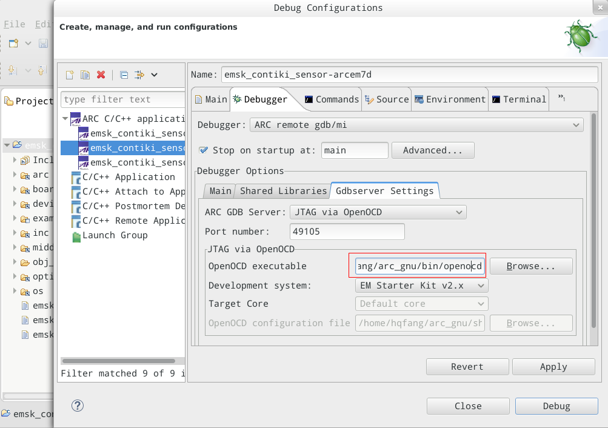Delete the selected launch configuration
Screen dimensions: 608x428
tap(100, 75)
